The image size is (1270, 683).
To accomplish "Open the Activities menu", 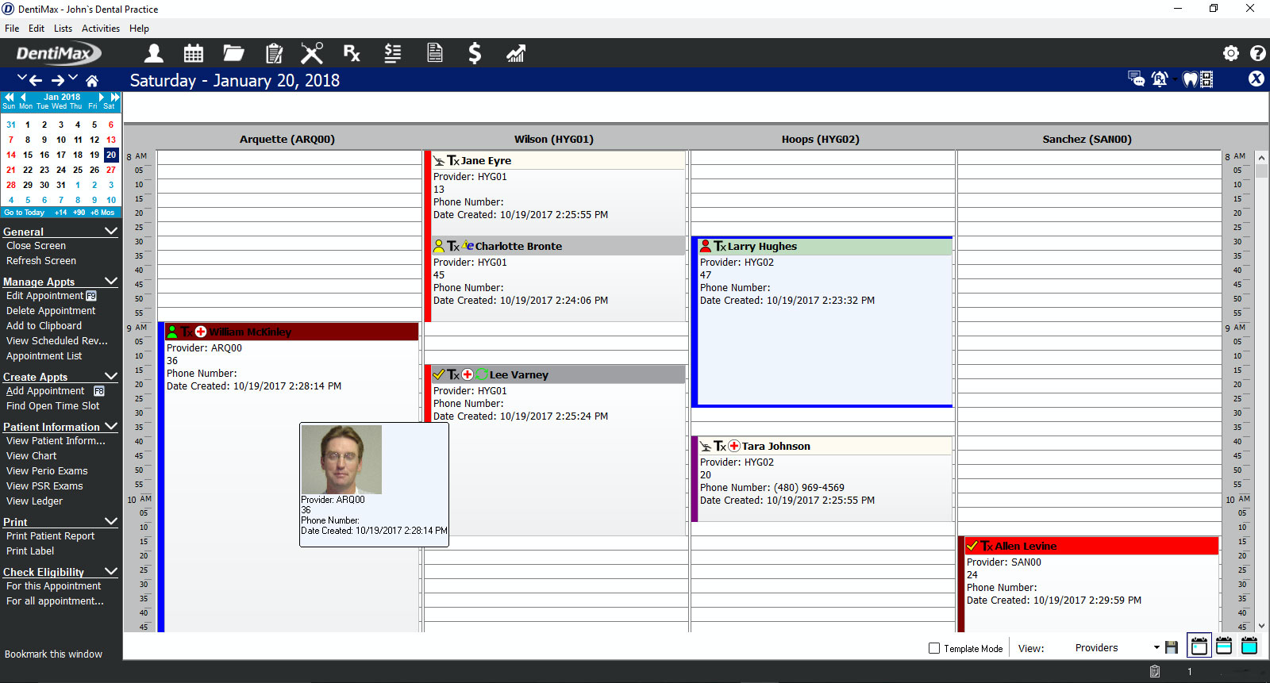I will pyautogui.click(x=101, y=29).
